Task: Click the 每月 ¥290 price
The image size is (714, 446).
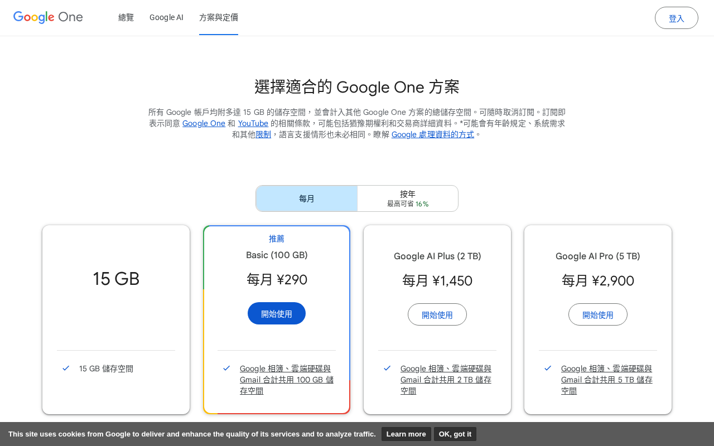Action: click(277, 279)
